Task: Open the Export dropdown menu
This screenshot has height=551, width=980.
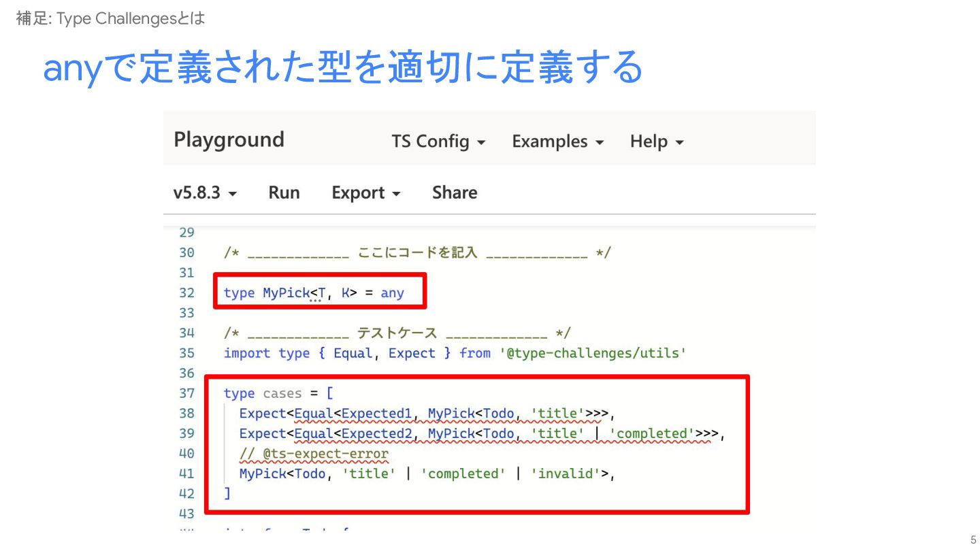Action: coord(366,193)
